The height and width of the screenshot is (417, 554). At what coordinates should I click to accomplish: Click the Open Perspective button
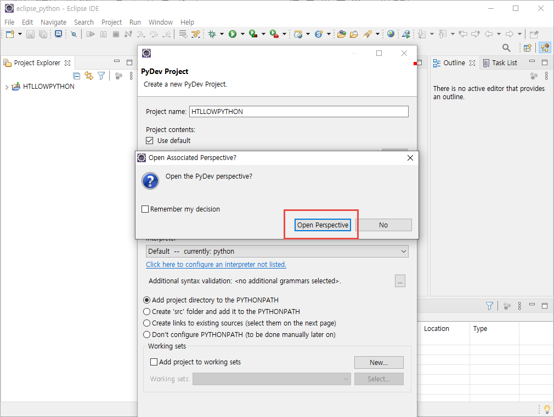tap(323, 225)
